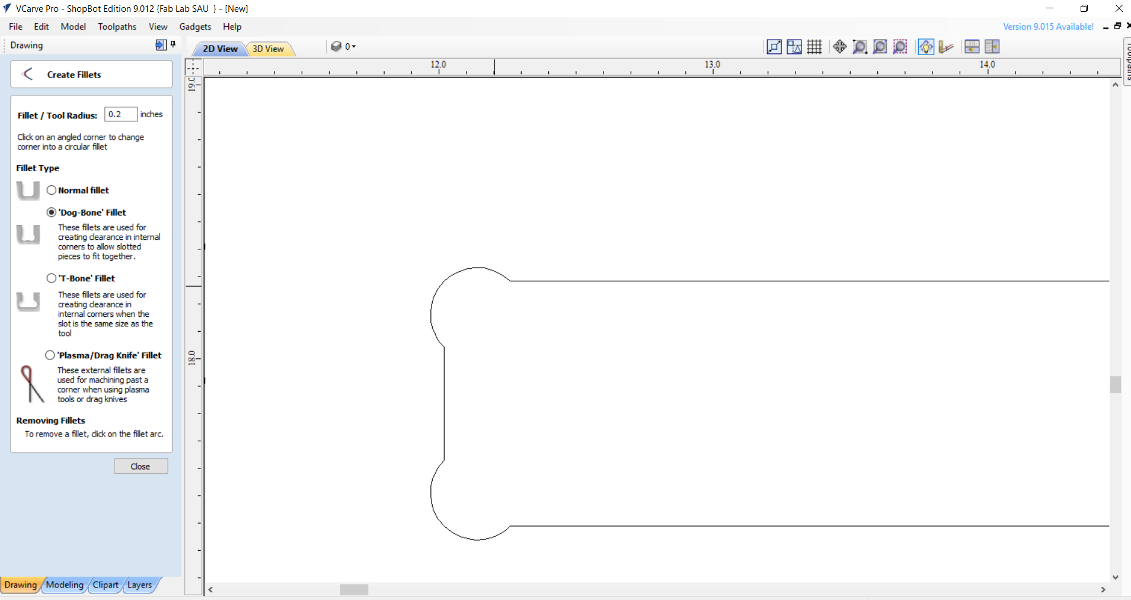Click the guide lines ruler-and-post icon
The height and width of the screenshot is (600, 1131).
946,47
